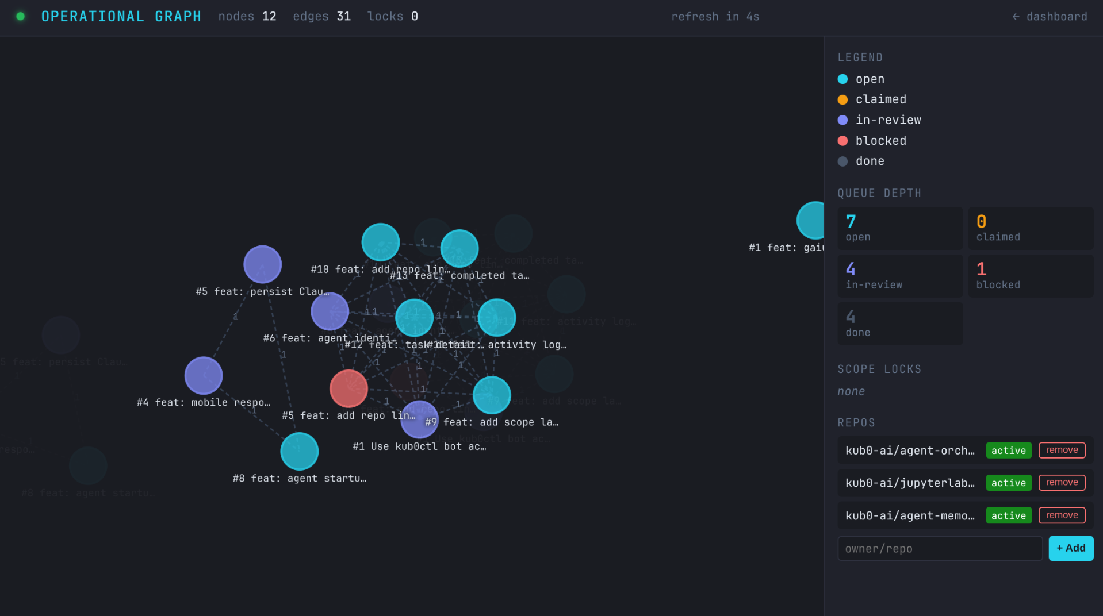Remove the kub0-ai/agent-orch repo
Viewport: 1103px width, 616px height.
[x=1062, y=450]
